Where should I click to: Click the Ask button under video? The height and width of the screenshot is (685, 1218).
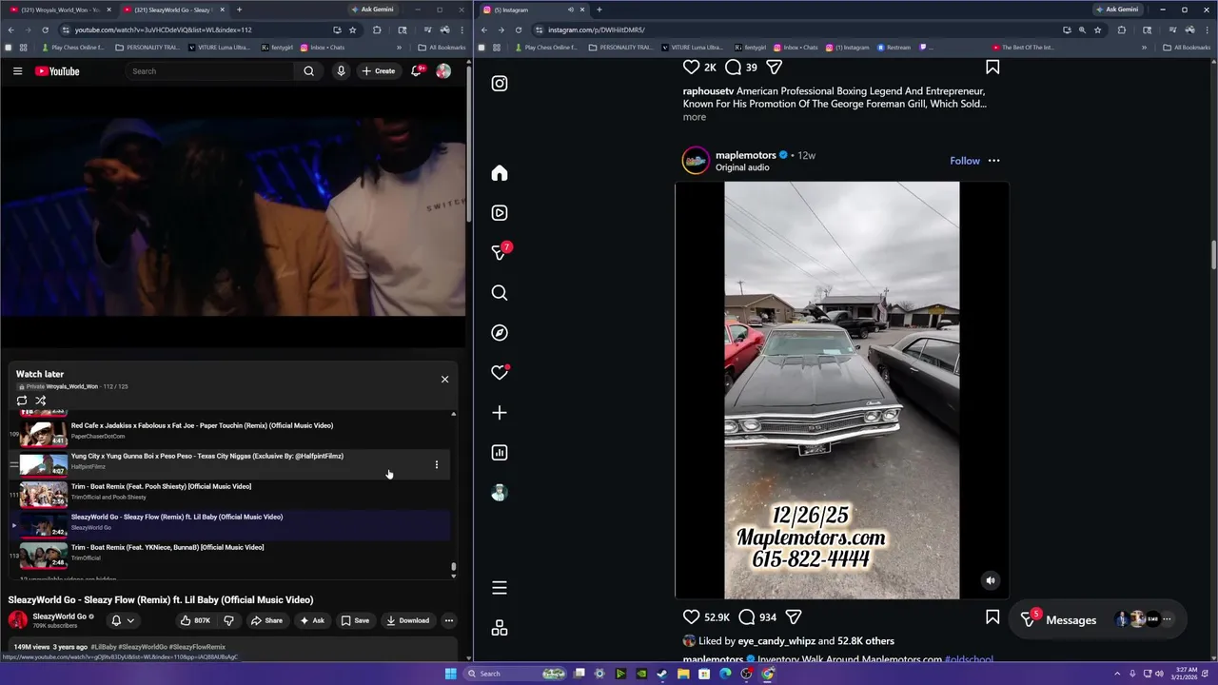click(x=312, y=620)
